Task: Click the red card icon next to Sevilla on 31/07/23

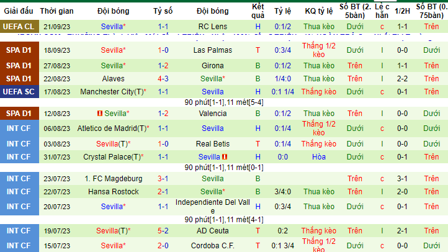Action: [x=225, y=157]
